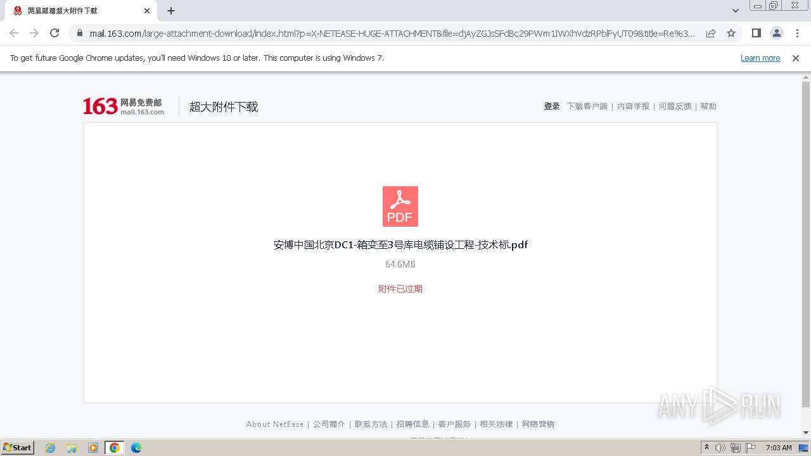Bookmark this page with star icon
This screenshot has height=456, width=811.
tap(731, 33)
